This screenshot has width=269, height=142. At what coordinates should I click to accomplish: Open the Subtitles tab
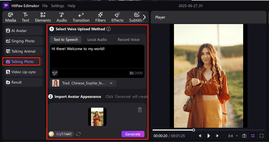tap(136, 17)
